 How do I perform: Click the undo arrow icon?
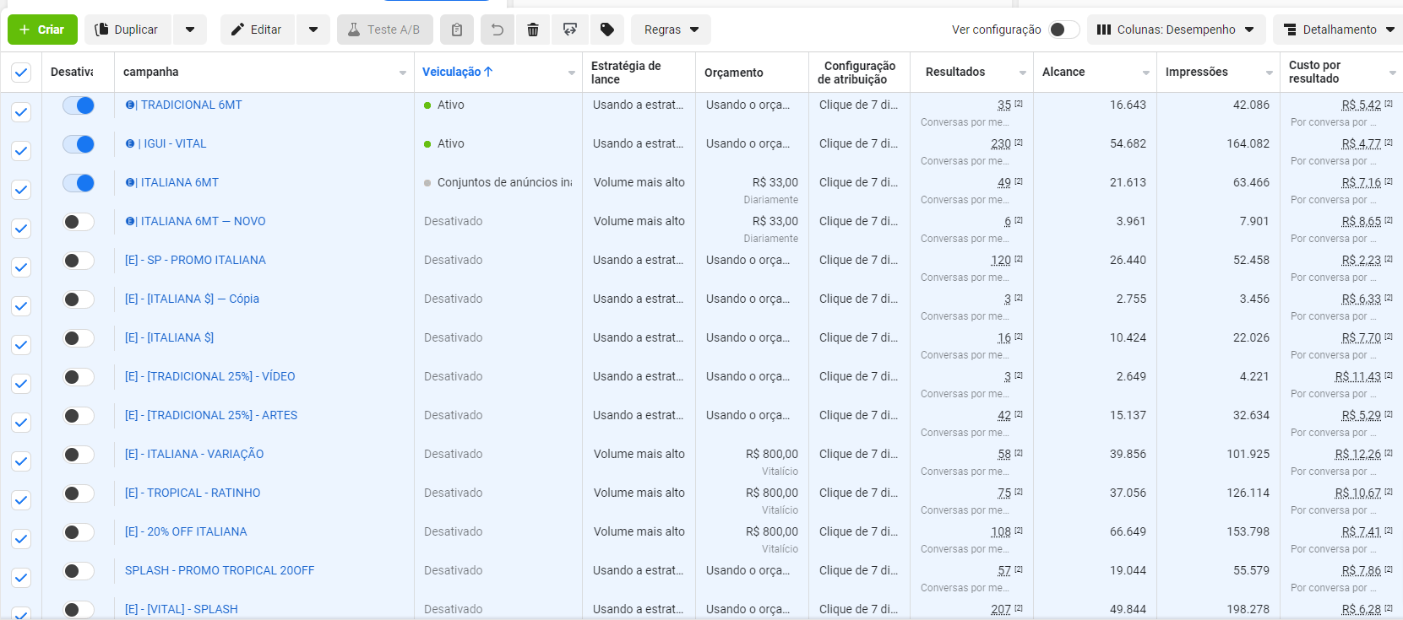tap(498, 30)
